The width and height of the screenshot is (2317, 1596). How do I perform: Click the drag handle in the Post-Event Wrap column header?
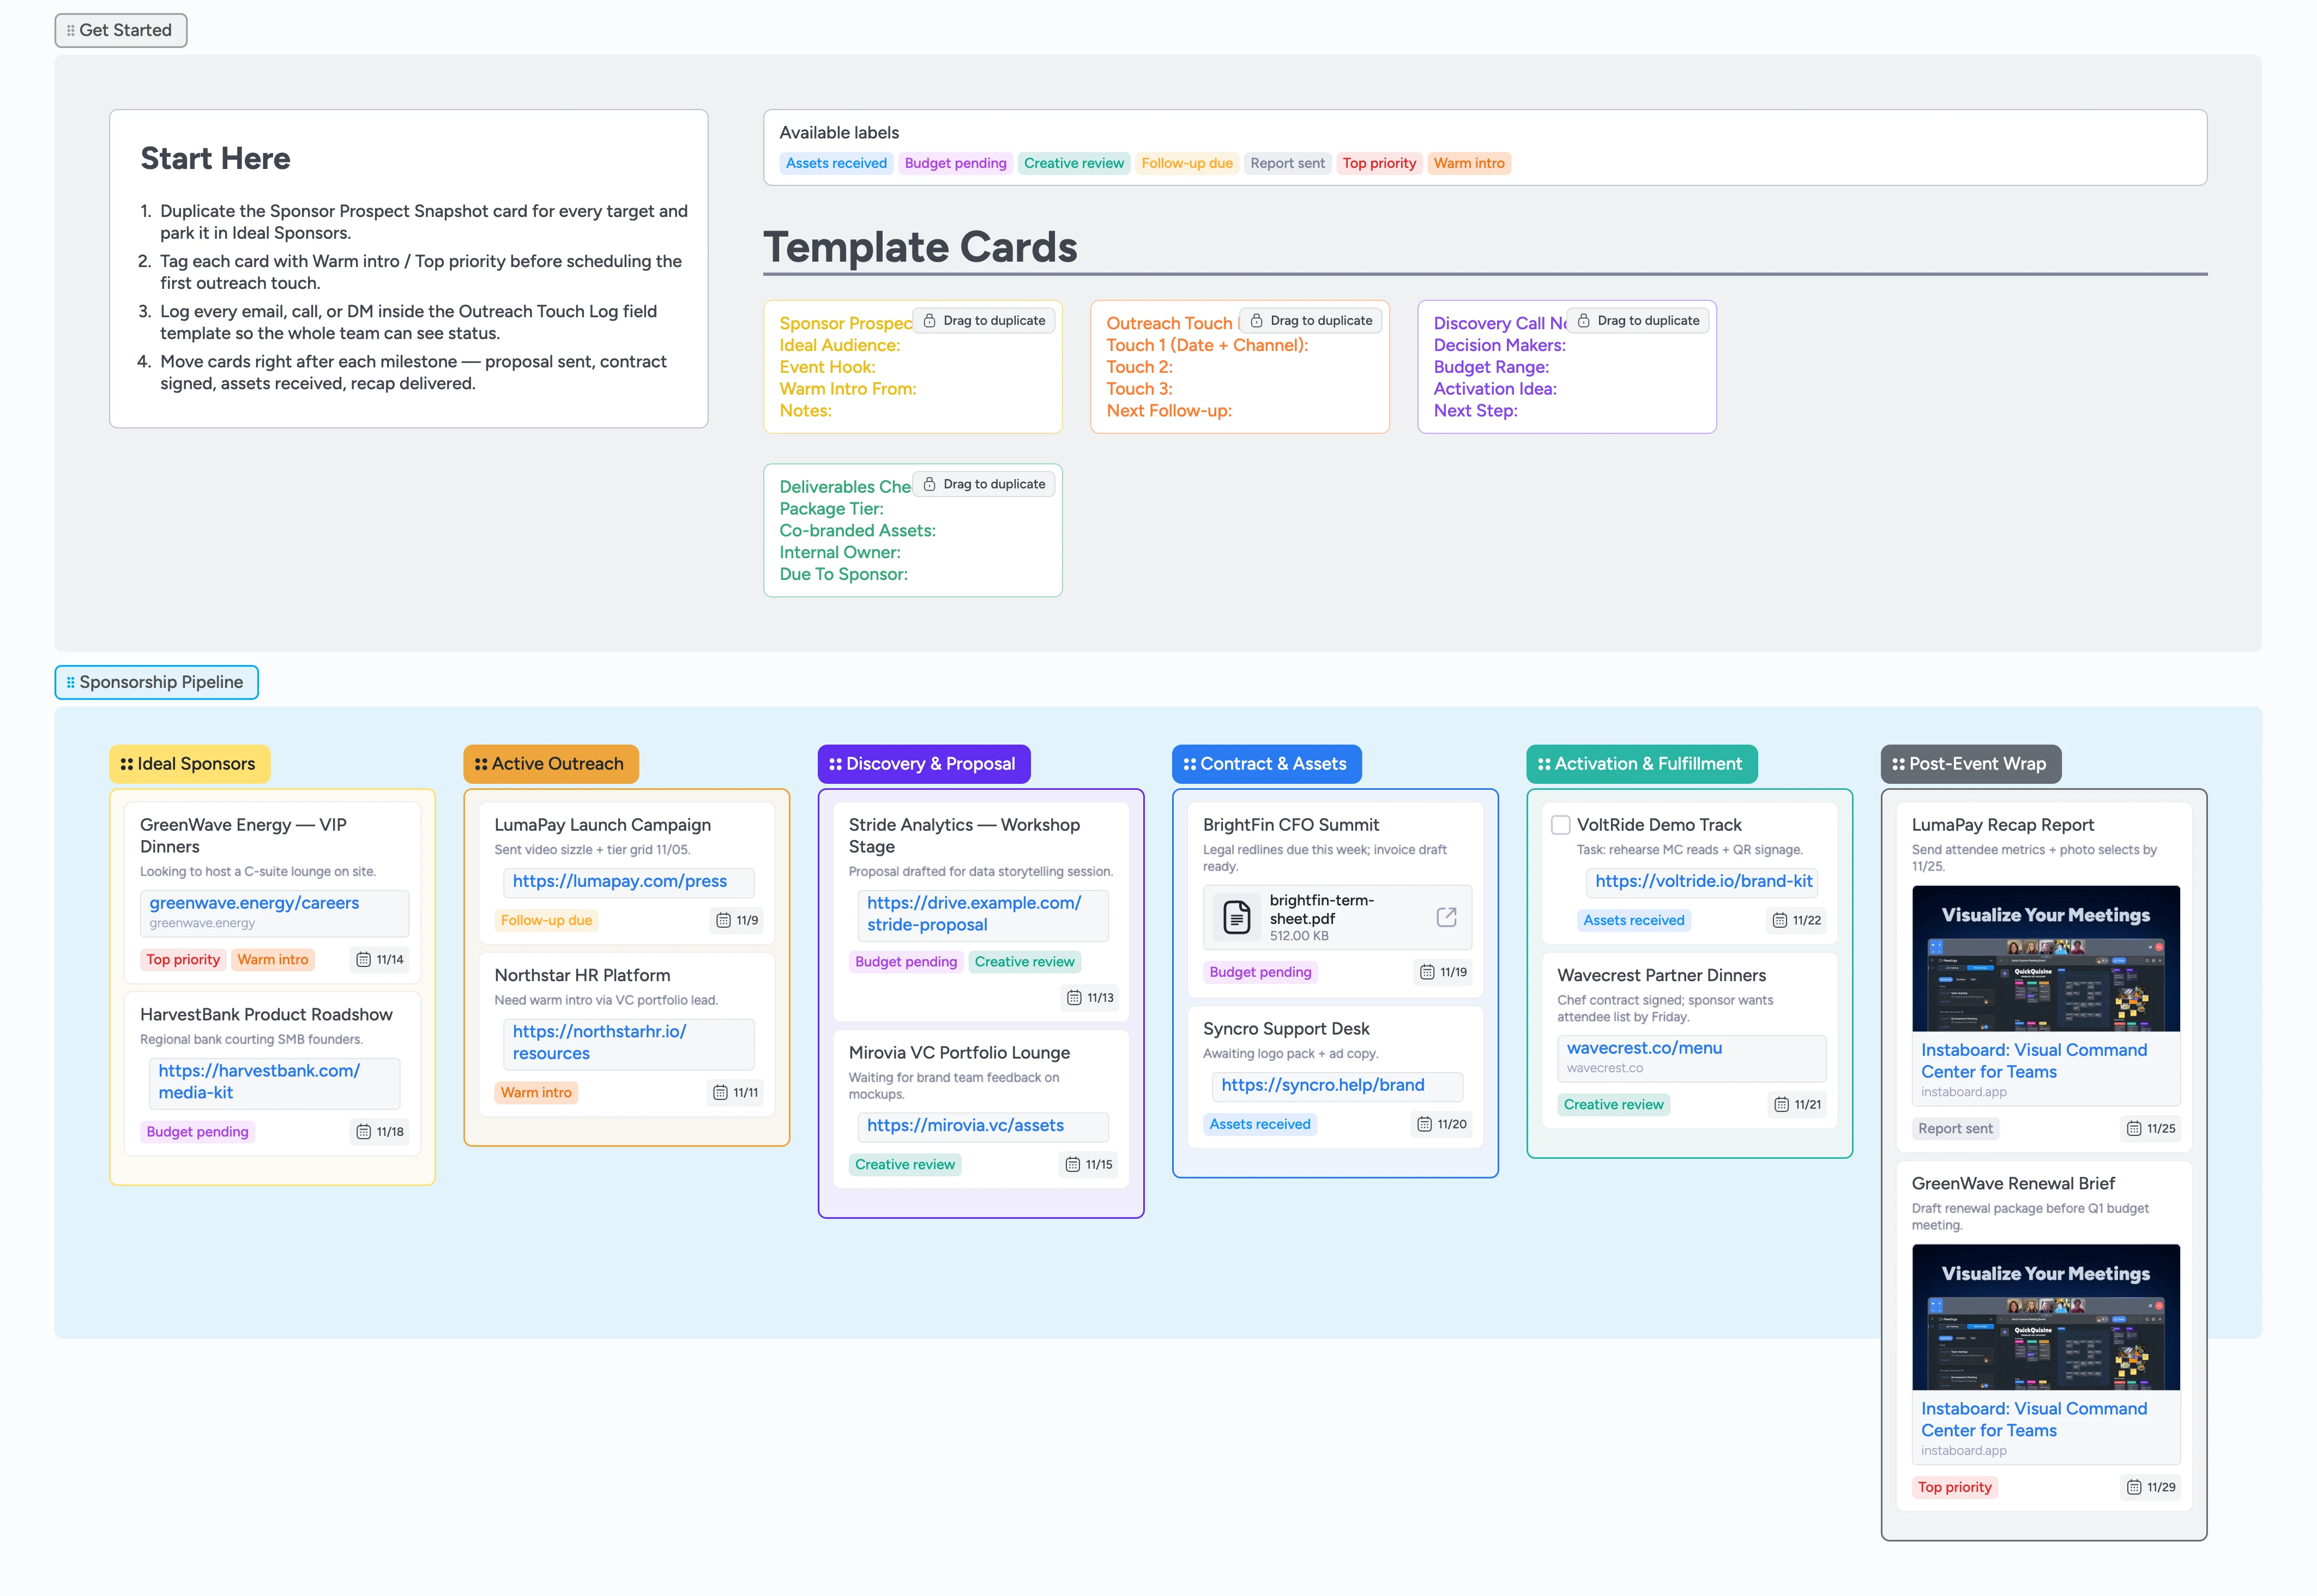(x=1898, y=763)
